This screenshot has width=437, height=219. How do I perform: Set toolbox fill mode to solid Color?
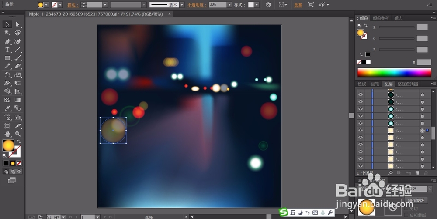point(6,163)
